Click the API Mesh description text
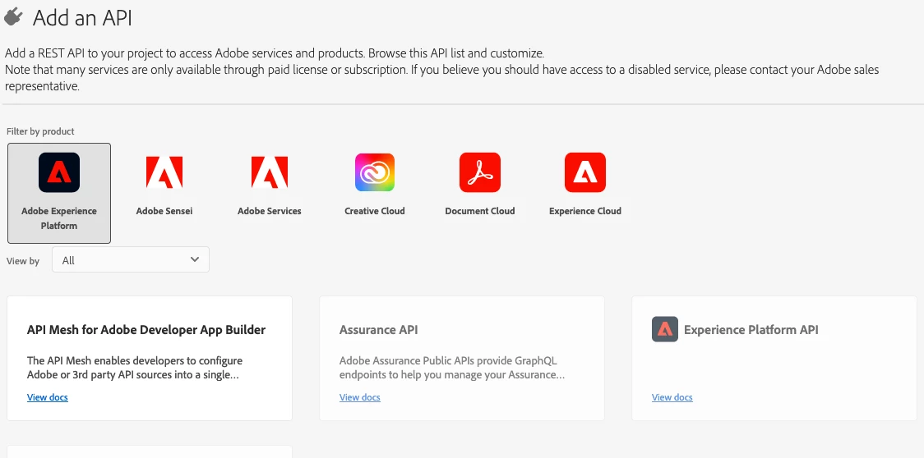The height and width of the screenshot is (458, 924). [135, 368]
